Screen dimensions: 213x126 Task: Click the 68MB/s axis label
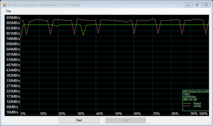click(x=12, y=107)
